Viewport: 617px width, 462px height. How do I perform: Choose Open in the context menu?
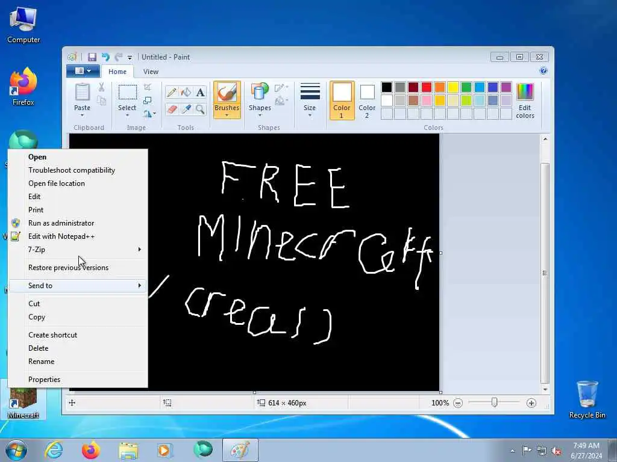pos(78,157)
